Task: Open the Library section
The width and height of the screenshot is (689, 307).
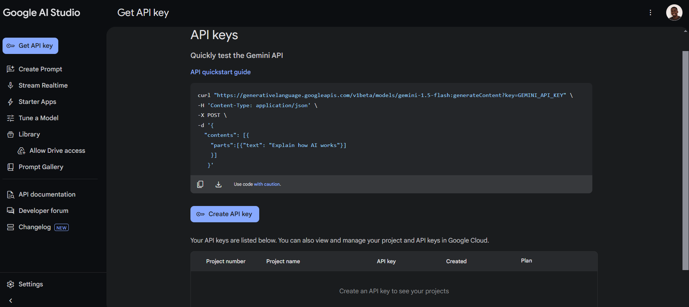Action: [x=29, y=134]
